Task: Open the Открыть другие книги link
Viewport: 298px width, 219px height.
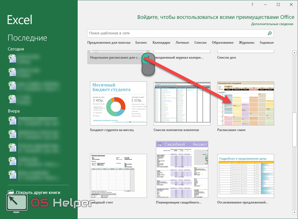Action: click(38, 192)
